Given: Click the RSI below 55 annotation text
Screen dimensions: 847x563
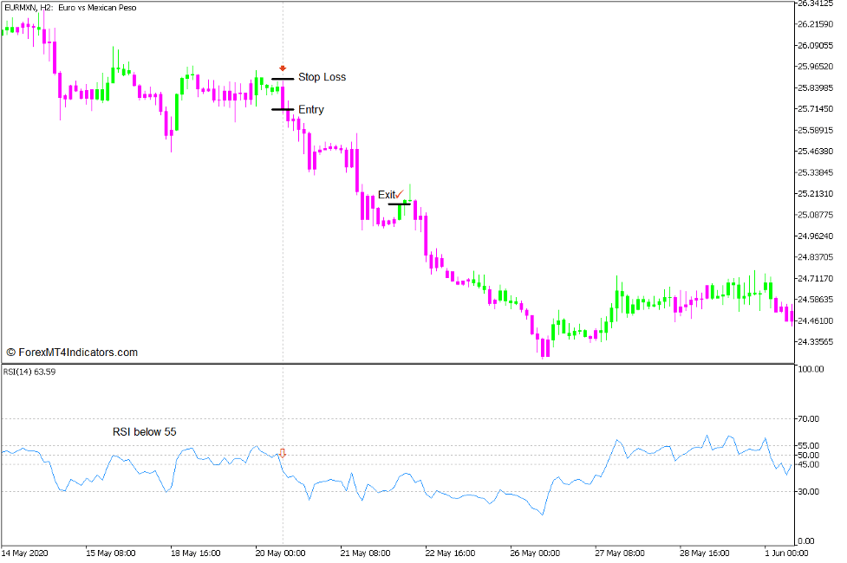Looking at the screenshot, I should (143, 431).
